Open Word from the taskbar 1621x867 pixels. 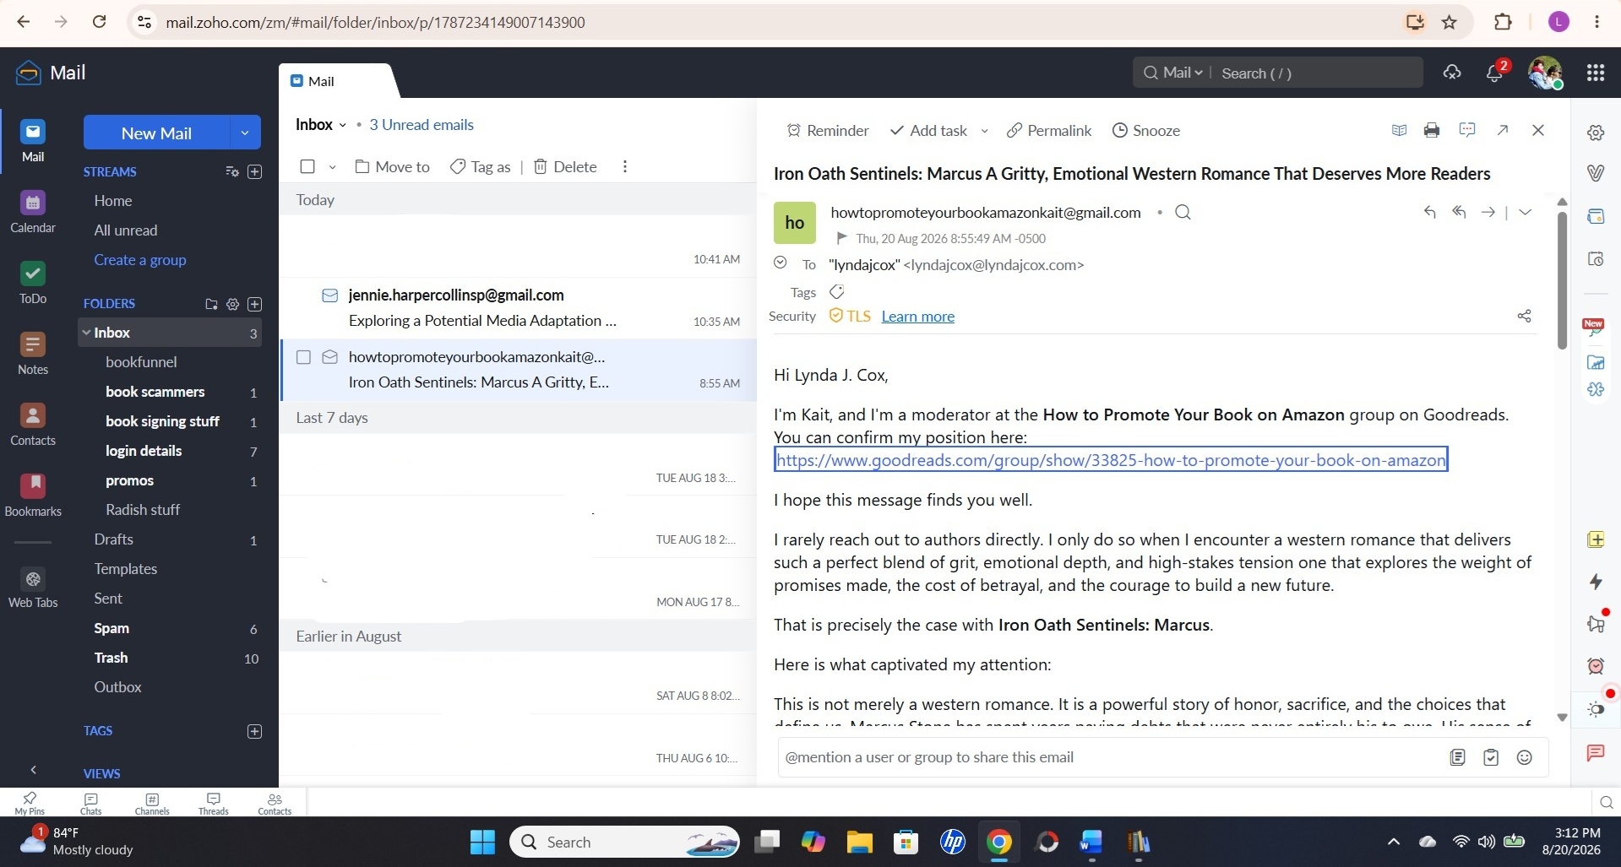pos(1091,842)
